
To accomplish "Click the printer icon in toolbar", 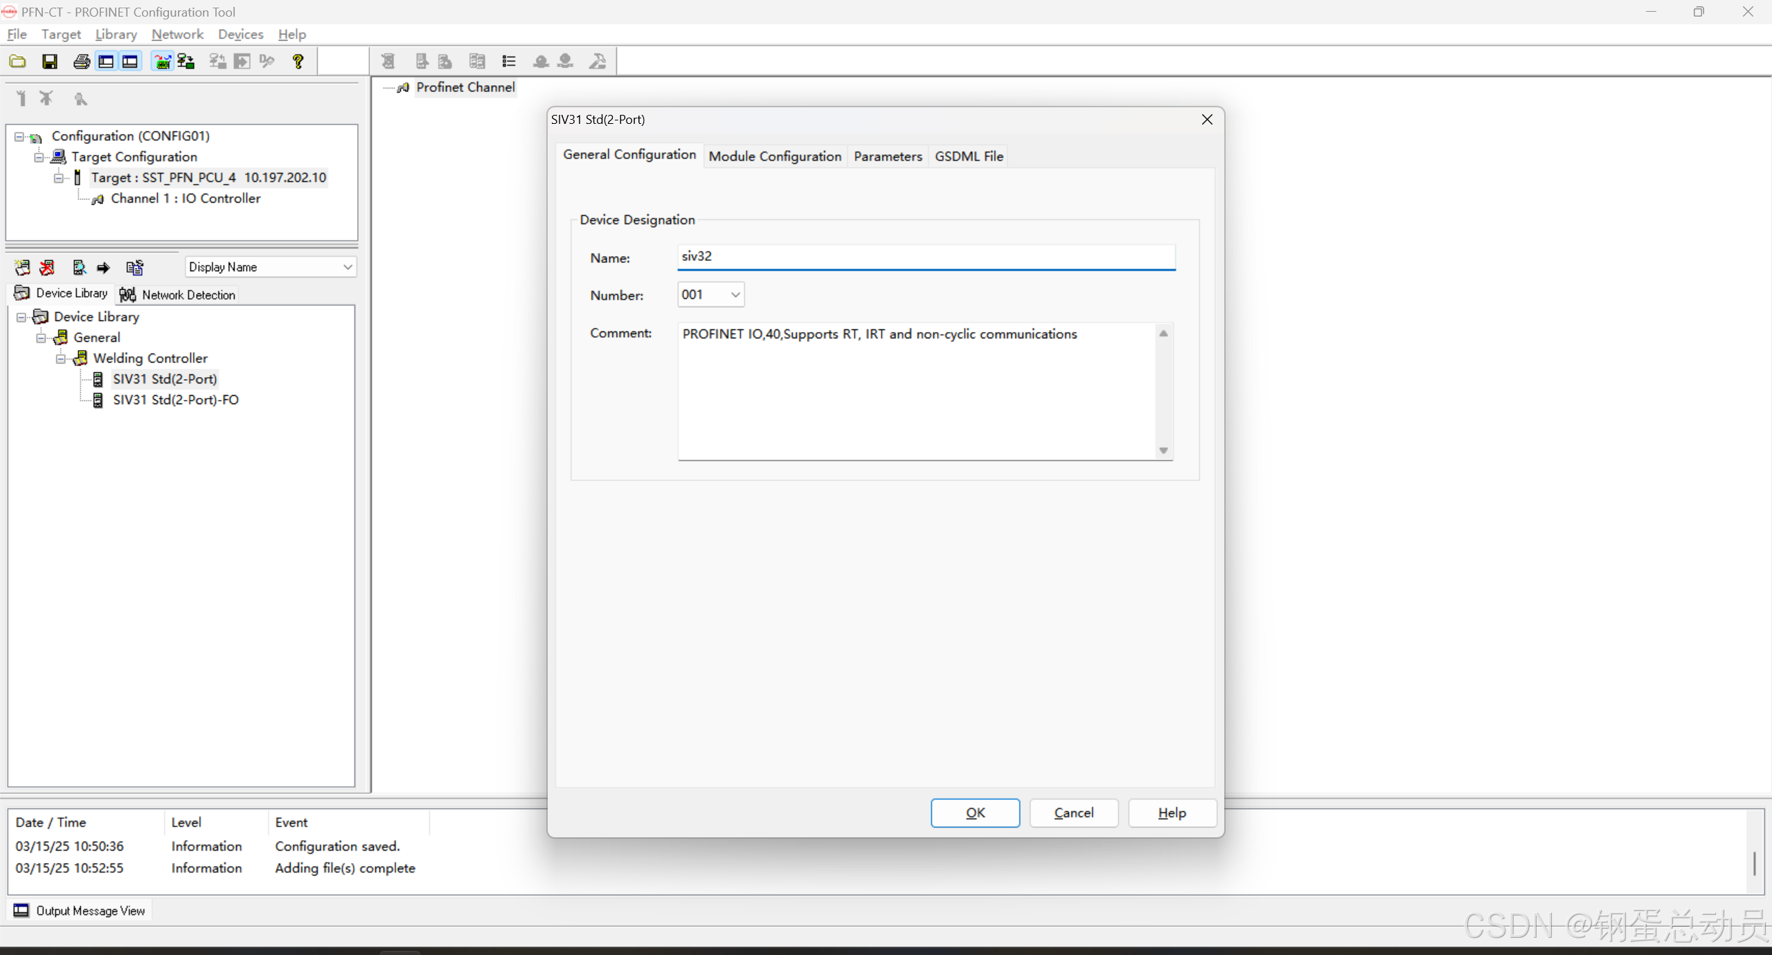I will tap(81, 62).
